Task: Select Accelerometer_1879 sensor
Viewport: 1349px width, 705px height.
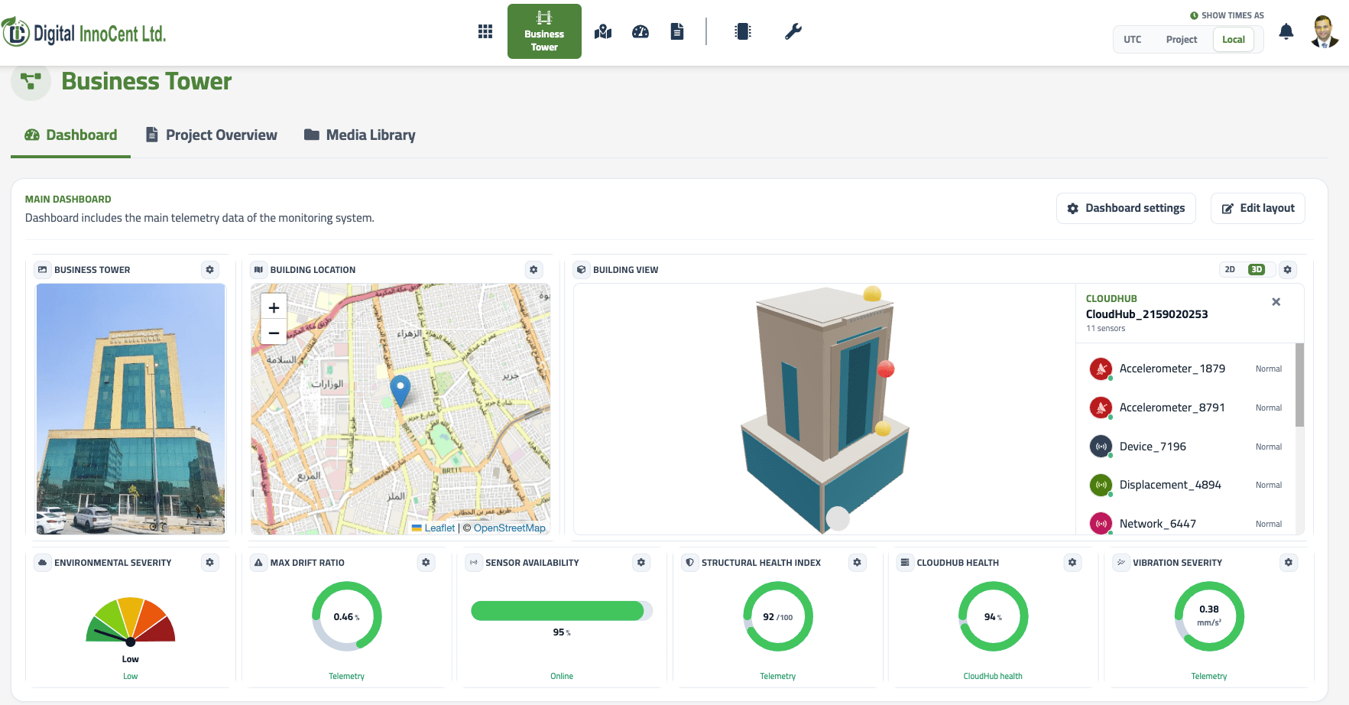Action: coord(1186,369)
